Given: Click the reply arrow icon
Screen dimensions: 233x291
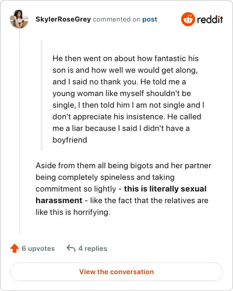Looking at the screenshot, I should tap(71, 248).
